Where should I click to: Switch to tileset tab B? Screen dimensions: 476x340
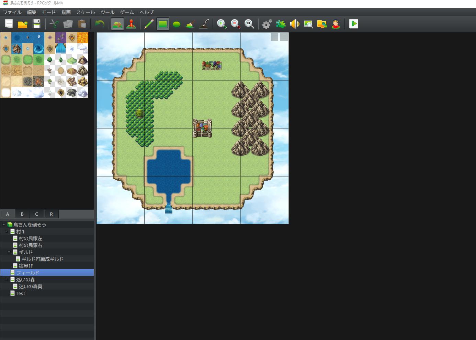[22, 214]
